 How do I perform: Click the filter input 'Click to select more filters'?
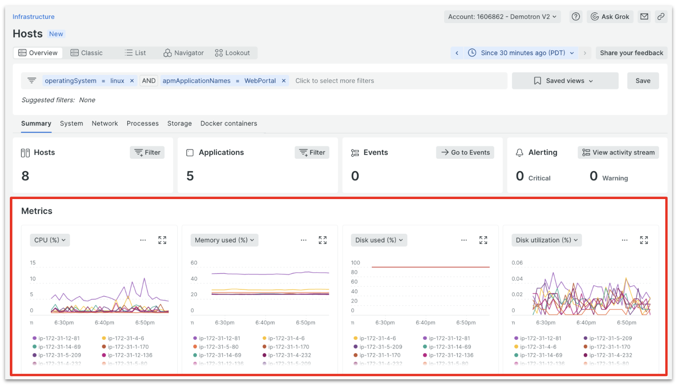pyautogui.click(x=335, y=81)
